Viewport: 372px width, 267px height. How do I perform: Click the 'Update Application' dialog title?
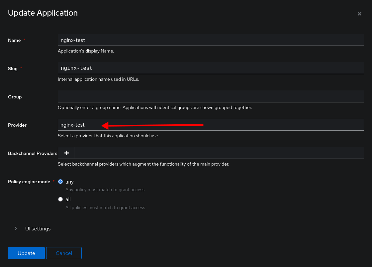(43, 13)
